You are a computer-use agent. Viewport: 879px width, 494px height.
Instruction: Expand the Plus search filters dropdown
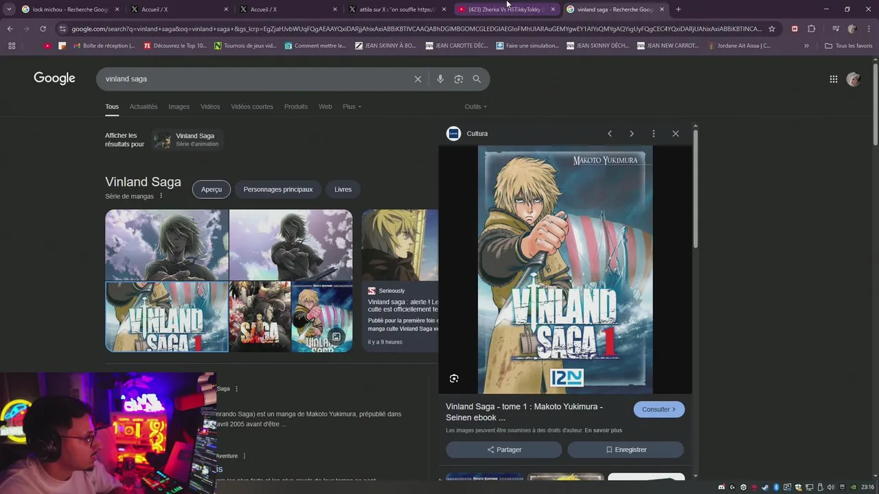tap(352, 107)
